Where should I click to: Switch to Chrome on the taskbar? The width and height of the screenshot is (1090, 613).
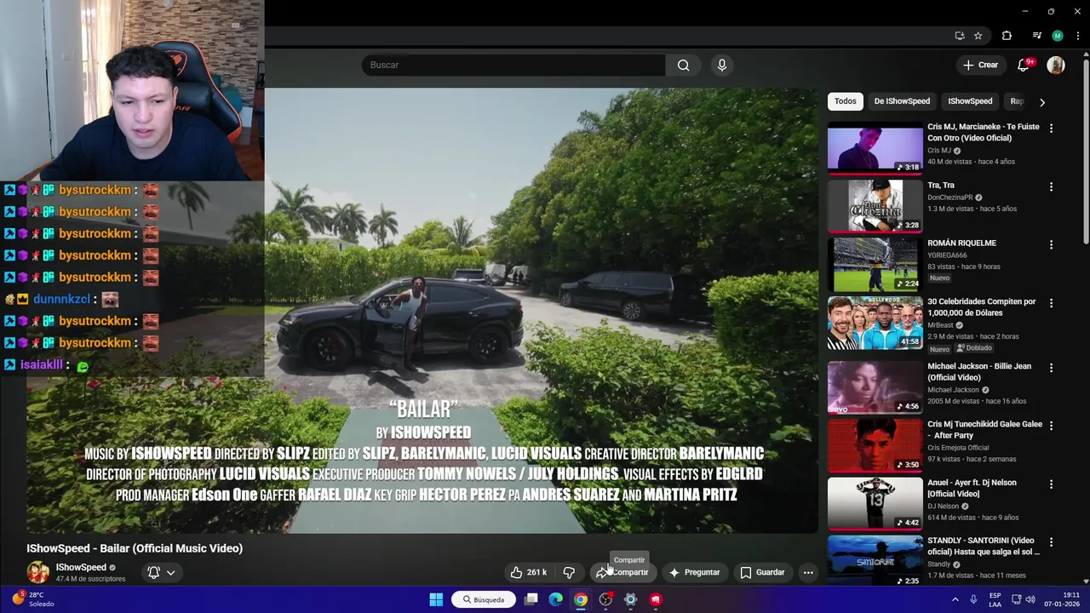pos(581,599)
